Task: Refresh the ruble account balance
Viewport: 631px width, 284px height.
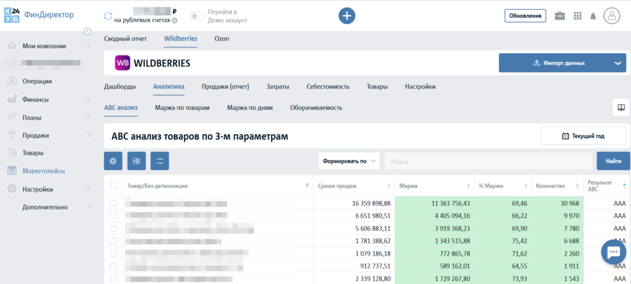Action: (x=108, y=15)
